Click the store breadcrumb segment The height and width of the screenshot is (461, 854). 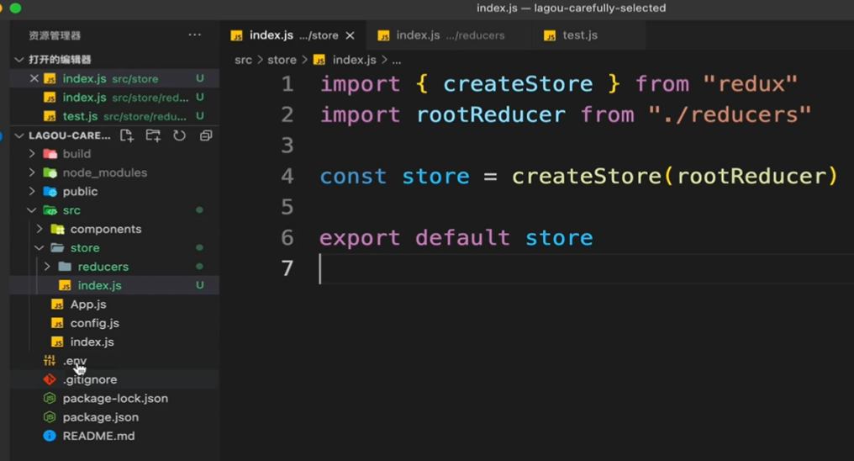282,60
